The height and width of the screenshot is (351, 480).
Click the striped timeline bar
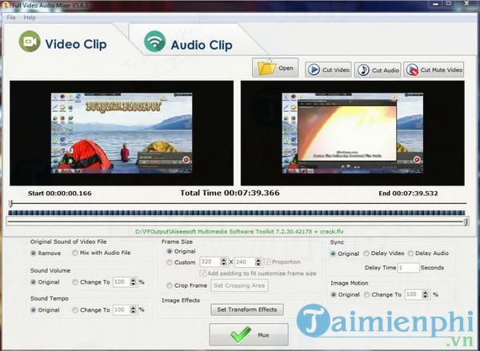point(236,213)
